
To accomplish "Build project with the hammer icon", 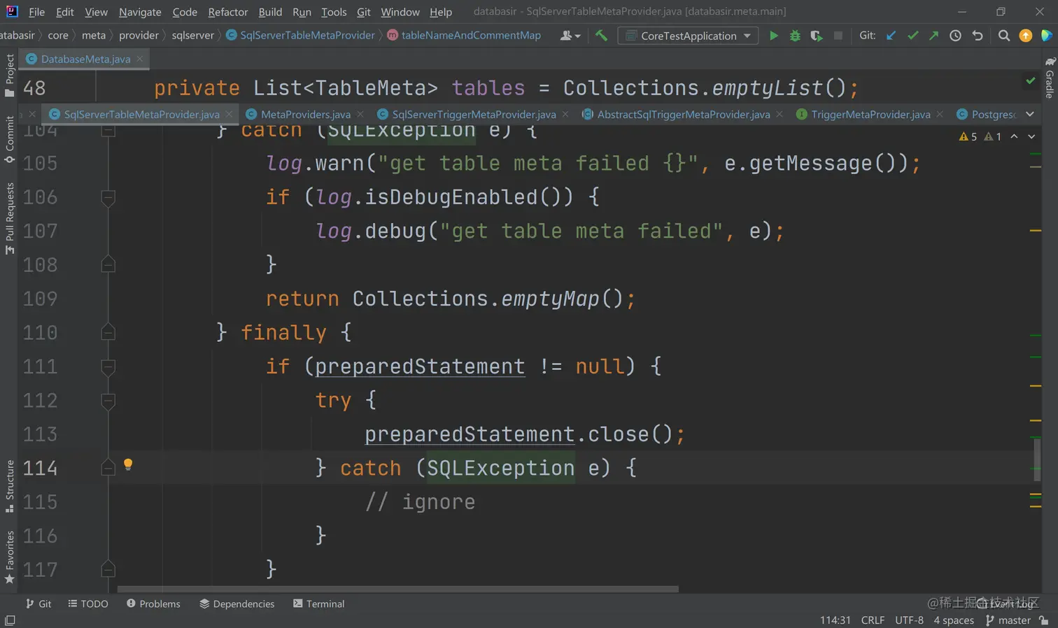I will (x=601, y=36).
